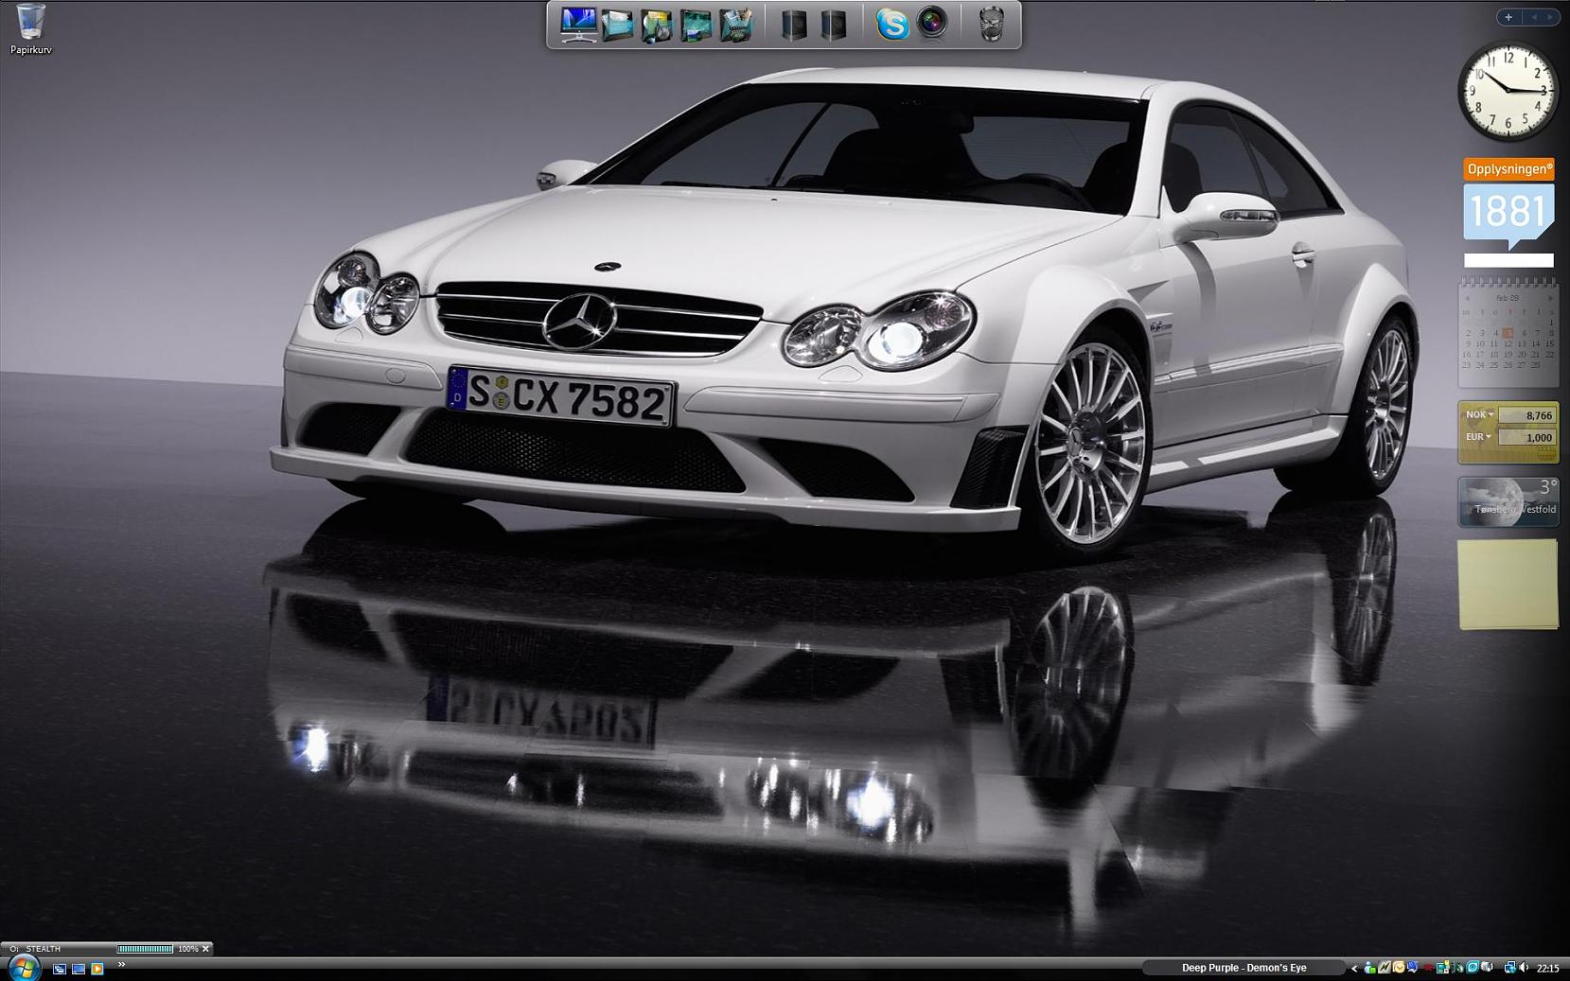Close the STEALTH toolbar

coord(205,949)
